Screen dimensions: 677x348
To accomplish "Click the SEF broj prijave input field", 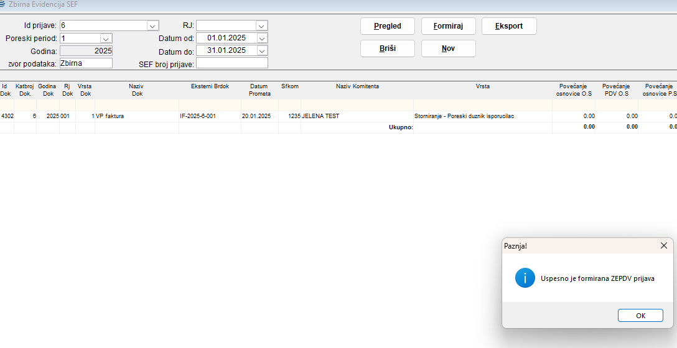I will 231,63.
